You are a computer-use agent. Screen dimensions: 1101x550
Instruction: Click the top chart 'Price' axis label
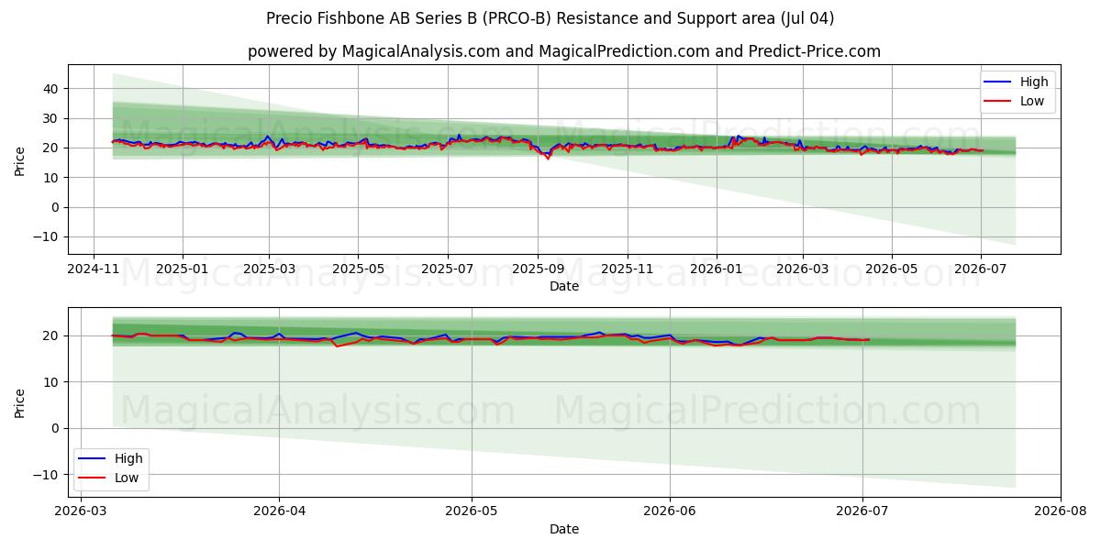point(20,159)
